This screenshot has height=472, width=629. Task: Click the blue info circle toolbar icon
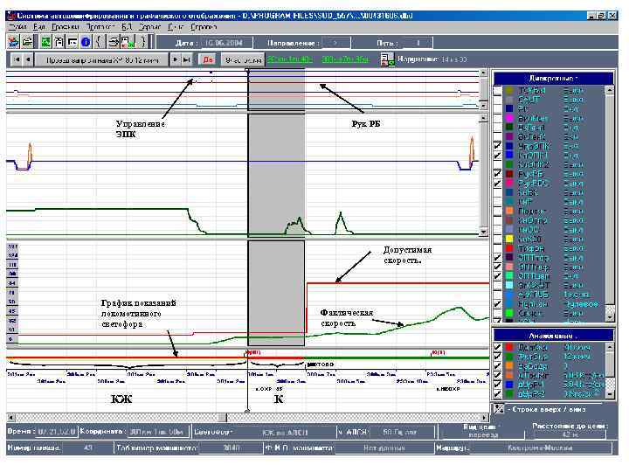click(86, 41)
